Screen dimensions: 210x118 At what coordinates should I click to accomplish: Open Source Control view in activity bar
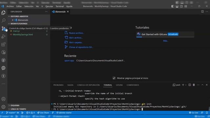(x=4, y=29)
